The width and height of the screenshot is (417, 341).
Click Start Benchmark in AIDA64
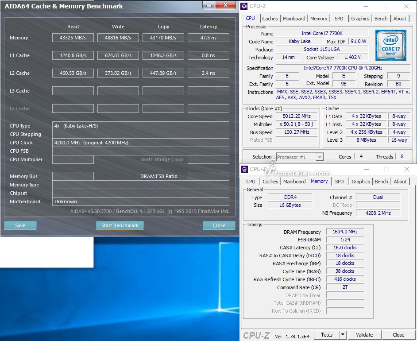point(120,225)
